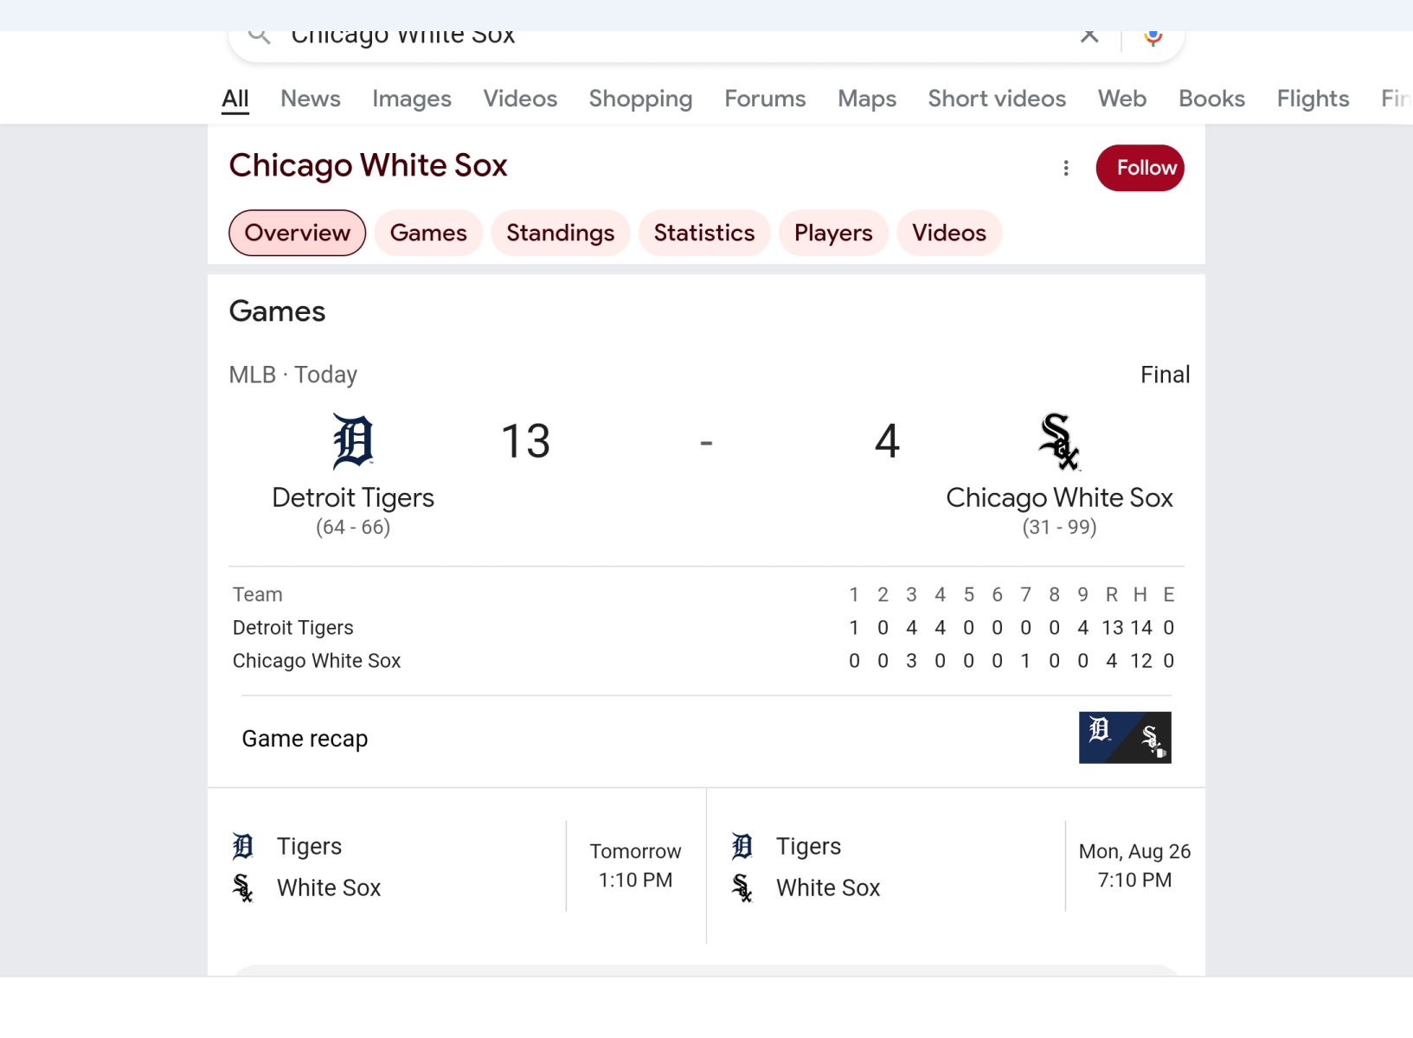This screenshot has width=1413, height=1038.
Task: Open the Books tab
Action: [x=1211, y=99]
